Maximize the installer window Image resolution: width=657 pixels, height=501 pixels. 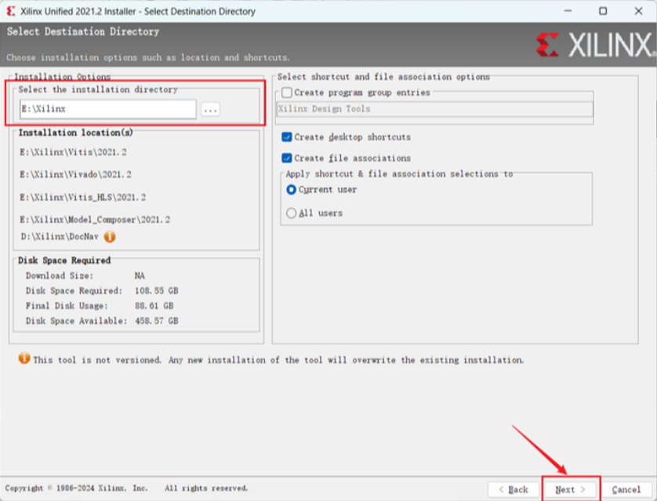pos(603,11)
